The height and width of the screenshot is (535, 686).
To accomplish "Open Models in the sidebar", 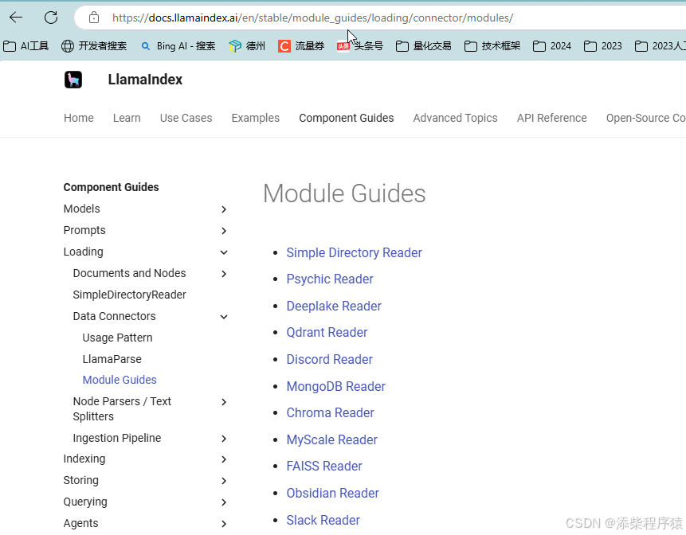I will [x=82, y=209].
